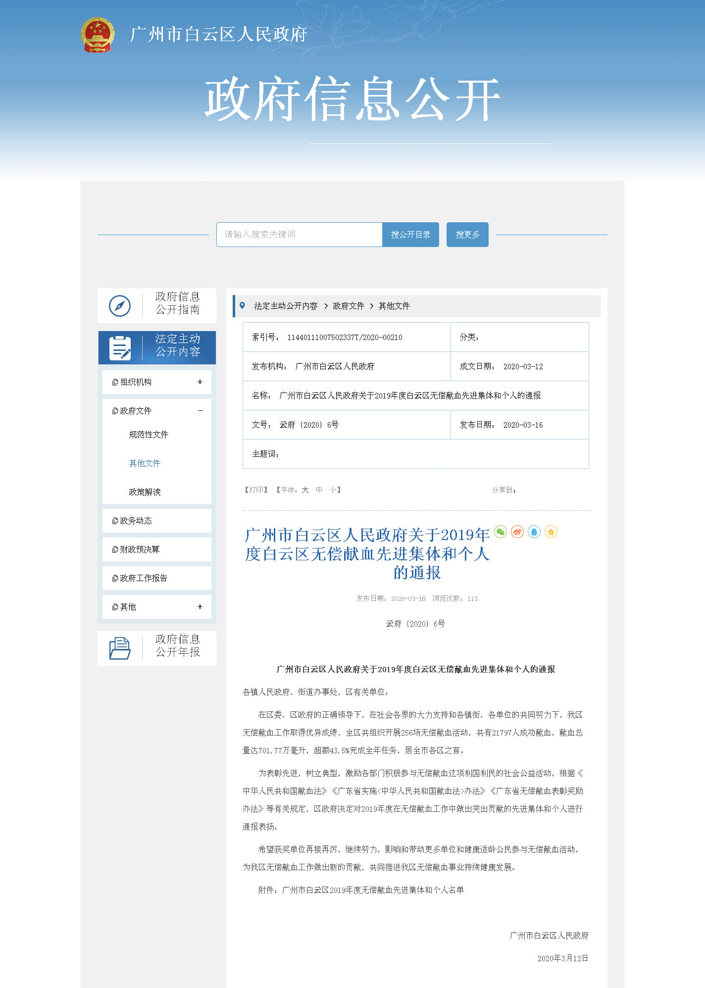Click the salutation line 各镇人民政府、街道办事处
This screenshot has height=988, width=705.
point(316,692)
